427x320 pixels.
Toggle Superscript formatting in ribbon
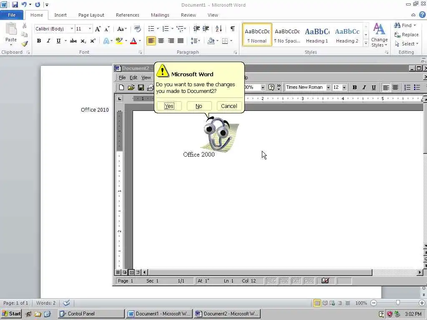(93, 41)
